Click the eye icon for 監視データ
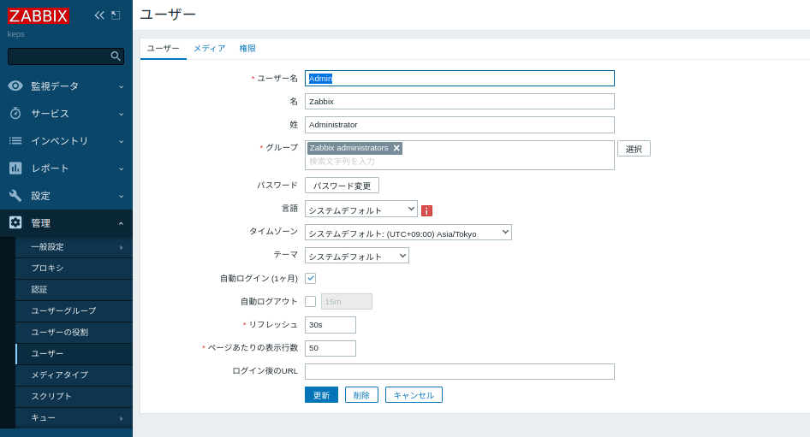 click(15, 86)
